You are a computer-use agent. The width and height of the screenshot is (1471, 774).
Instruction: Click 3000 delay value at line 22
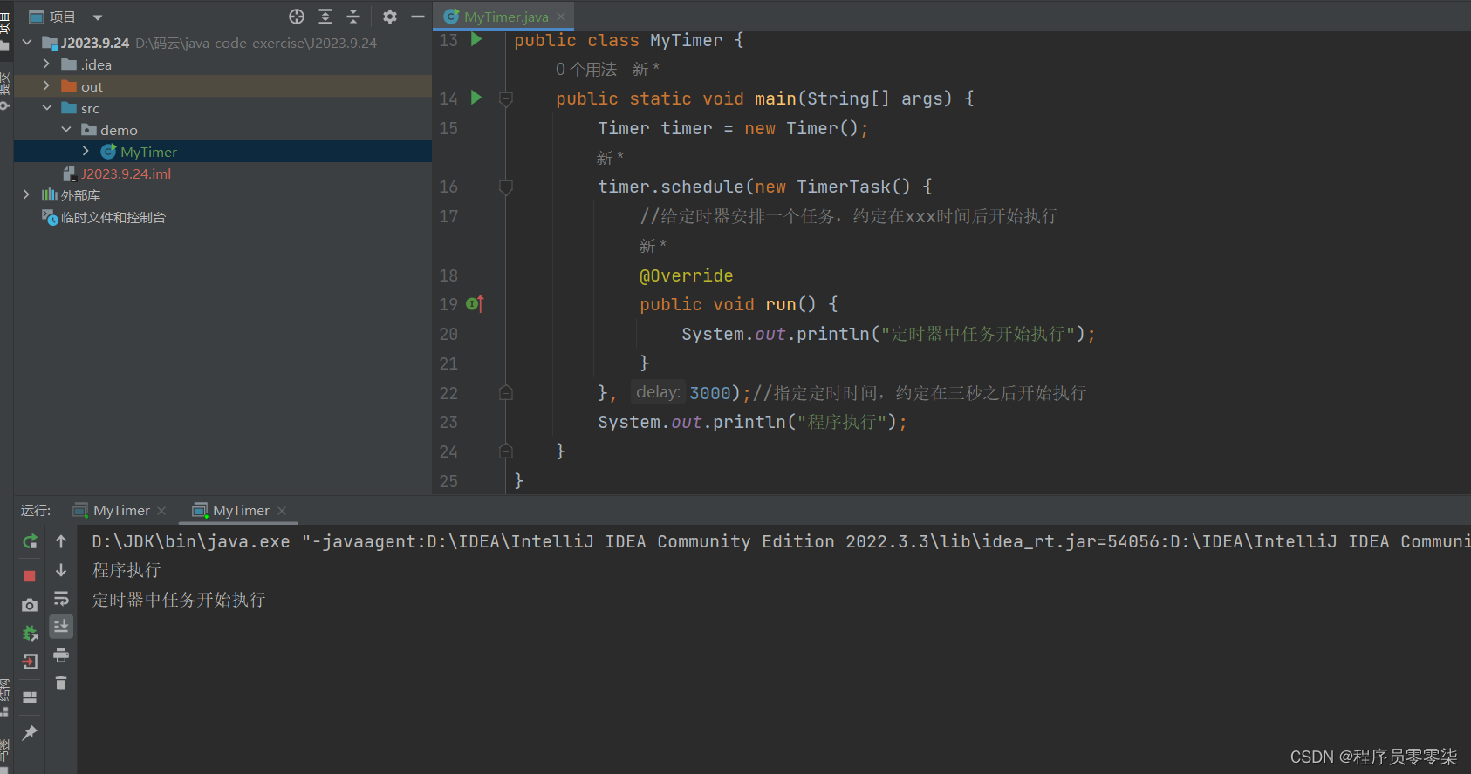click(710, 393)
